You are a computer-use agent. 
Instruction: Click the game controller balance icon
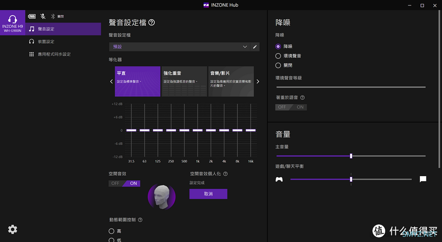(279, 179)
